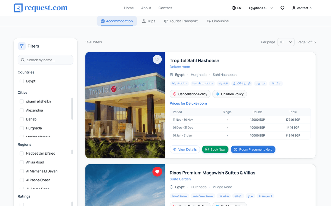
Task: Click the WhatsApp icon on Book Now
Action: tap(207, 149)
